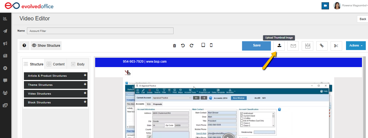Click the trash delete icon
The height and width of the screenshot is (138, 368).
tap(174, 46)
